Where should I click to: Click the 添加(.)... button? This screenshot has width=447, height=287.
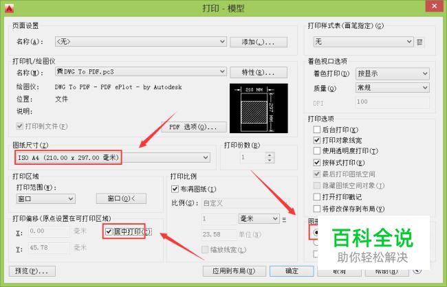pyautogui.click(x=259, y=42)
